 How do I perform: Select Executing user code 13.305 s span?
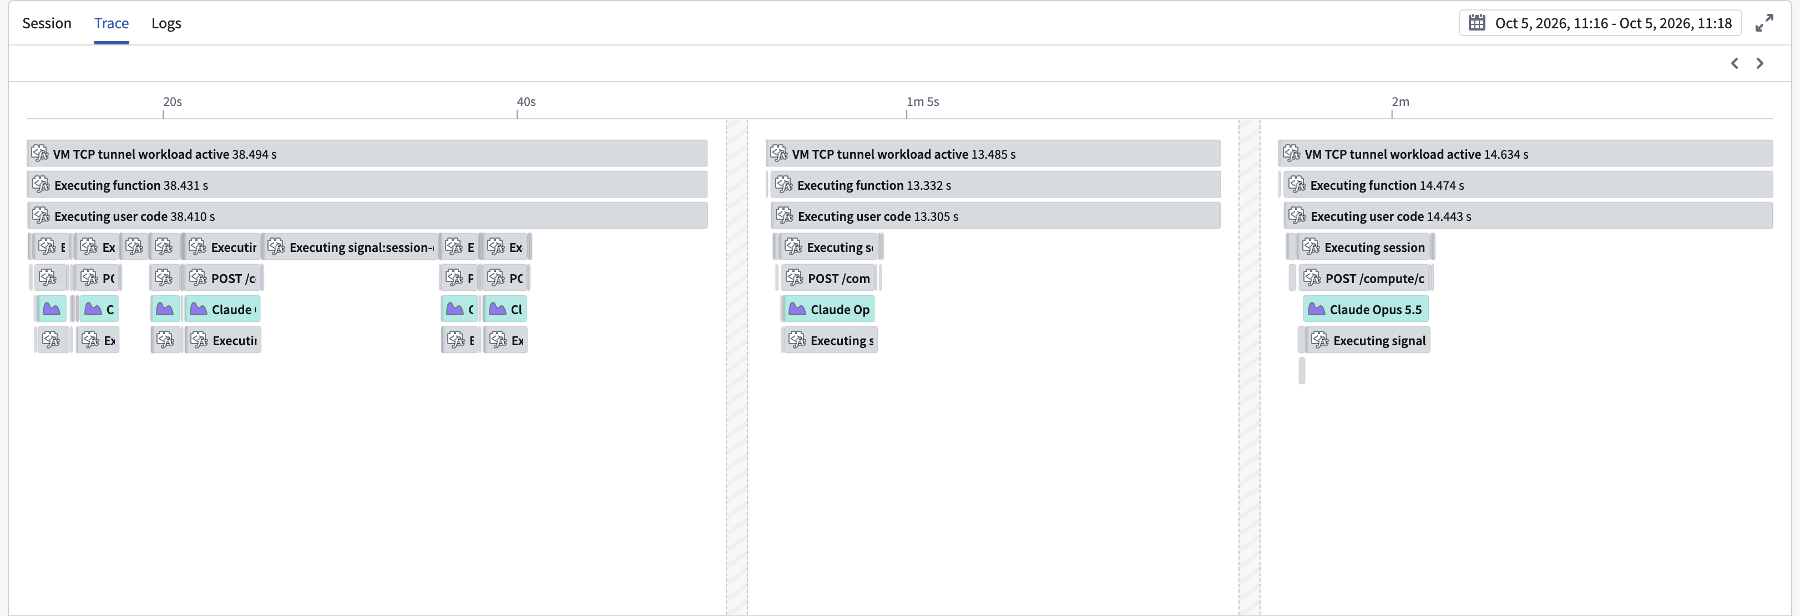click(x=996, y=215)
